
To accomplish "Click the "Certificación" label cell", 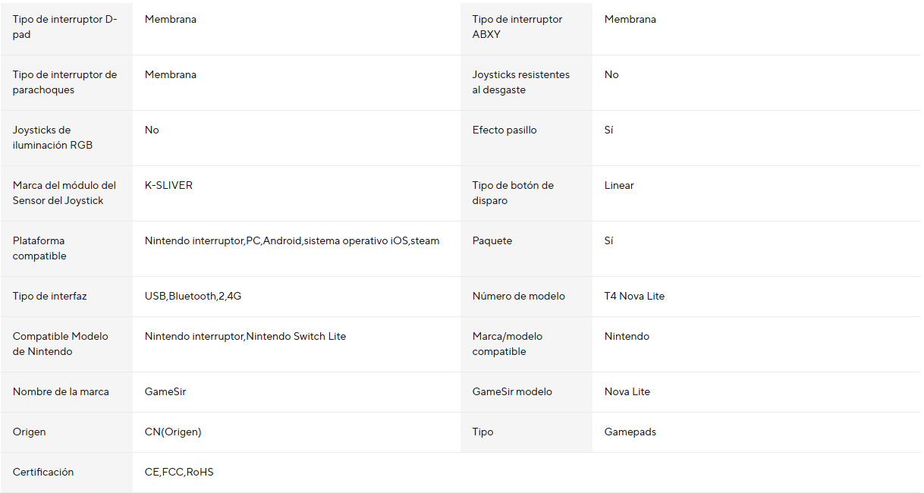I will click(43, 472).
